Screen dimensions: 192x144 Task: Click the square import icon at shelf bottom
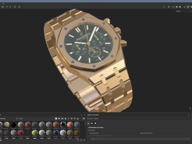click(x=81, y=140)
